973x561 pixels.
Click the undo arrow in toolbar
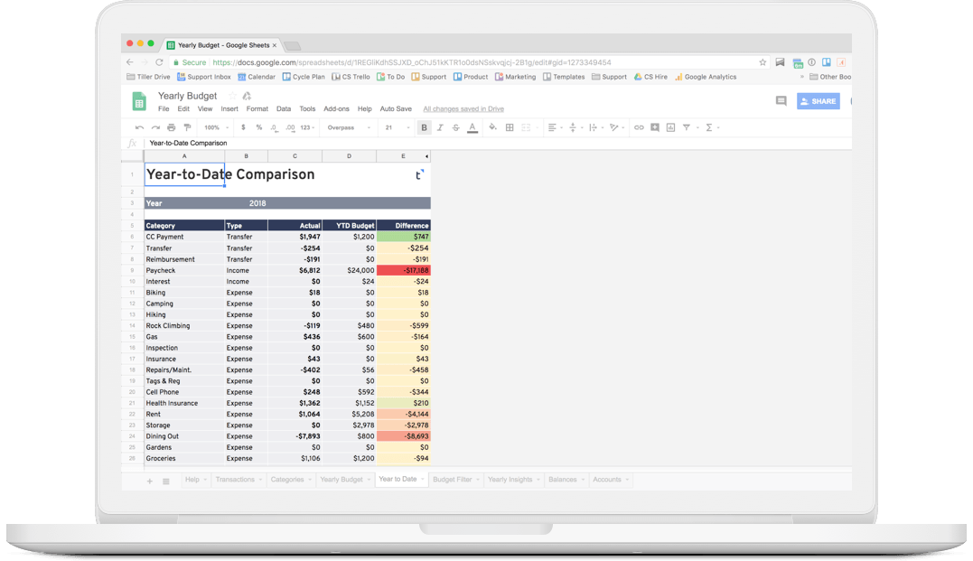139,127
